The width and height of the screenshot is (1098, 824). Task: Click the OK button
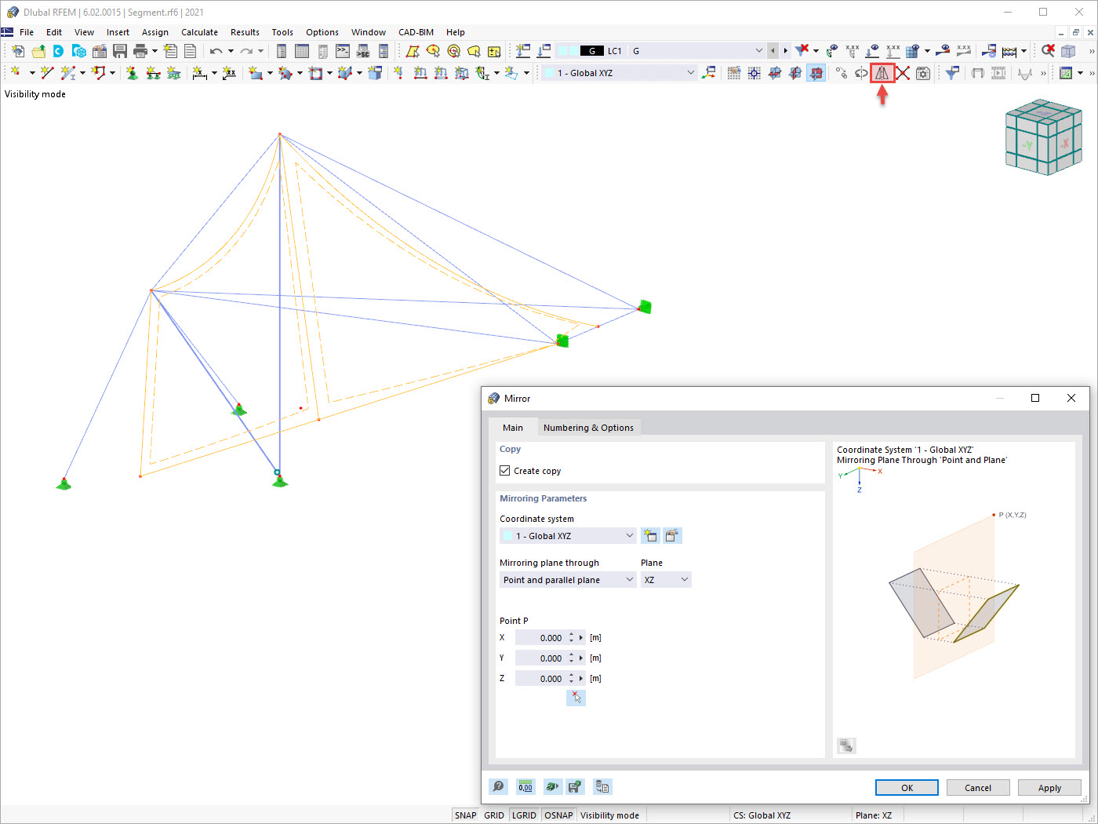coord(907,788)
